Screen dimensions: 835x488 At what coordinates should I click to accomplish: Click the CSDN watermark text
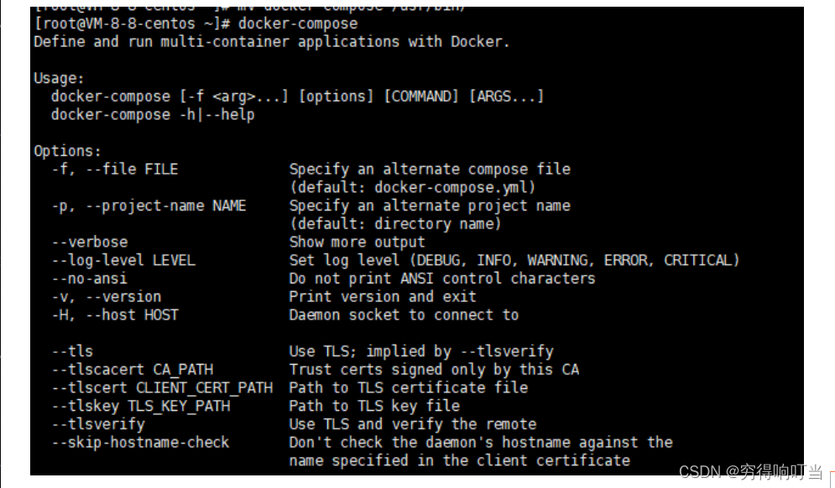[x=751, y=472]
